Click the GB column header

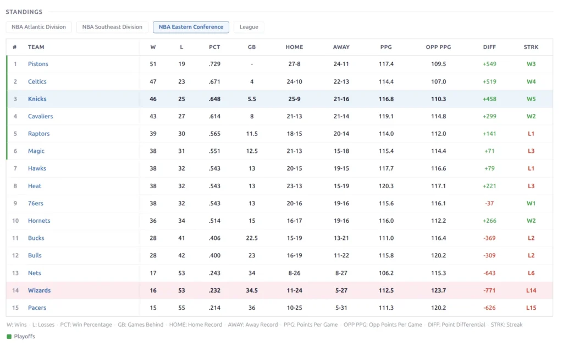[252, 47]
